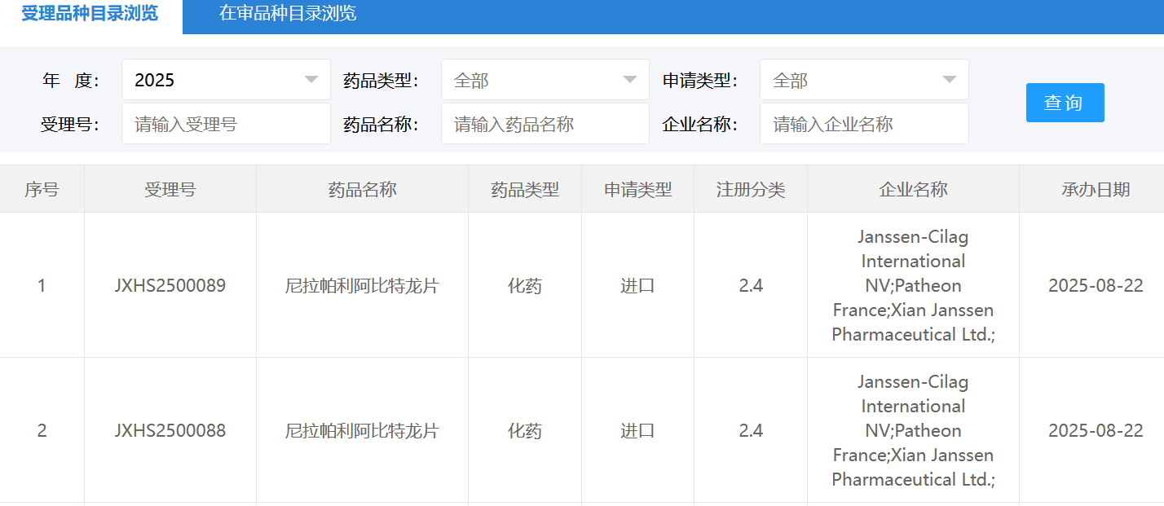This screenshot has height=506, width=1164.
Task: Click the 年度 dropdown arrow icon
Action: coord(311,80)
